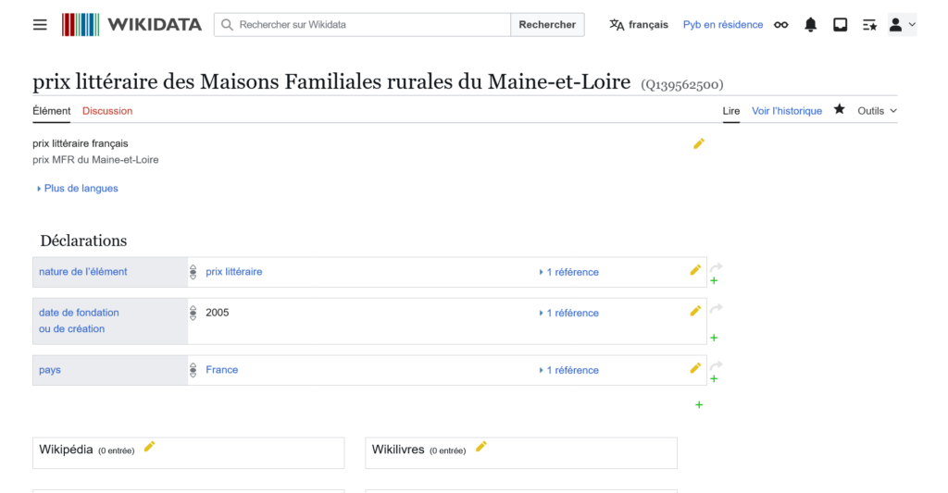
Task: Star this page to watch it
Action: 840,110
